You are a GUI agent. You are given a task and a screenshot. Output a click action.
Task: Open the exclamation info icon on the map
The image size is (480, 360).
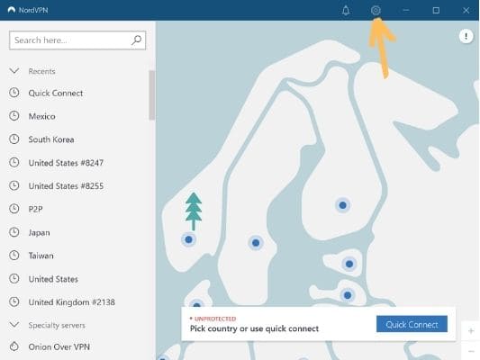click(x=466, y=36)
